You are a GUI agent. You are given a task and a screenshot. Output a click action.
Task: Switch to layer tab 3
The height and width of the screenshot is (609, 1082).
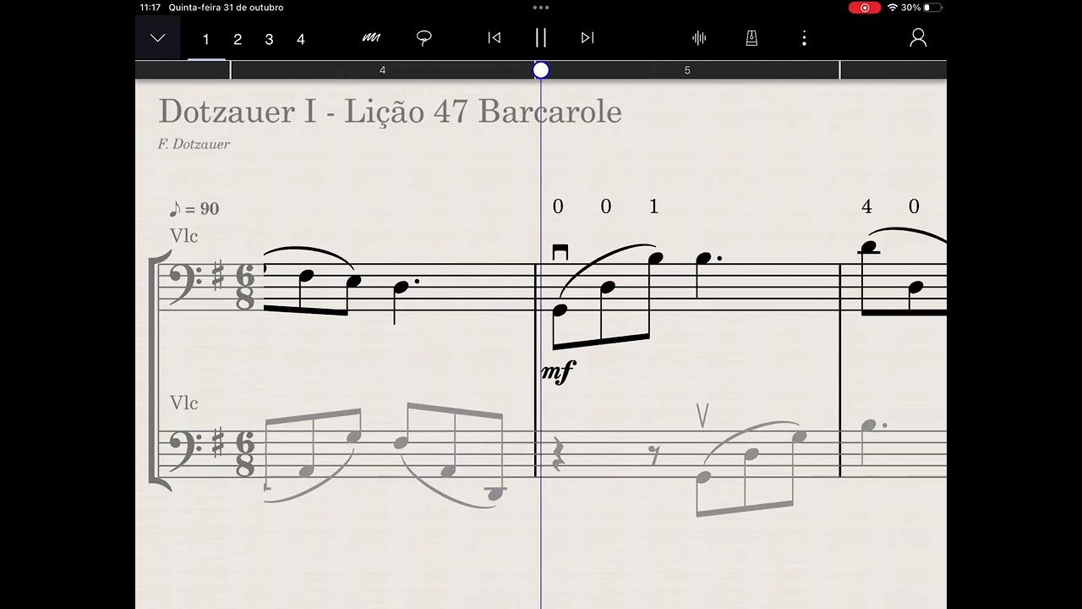pos(269,39)
